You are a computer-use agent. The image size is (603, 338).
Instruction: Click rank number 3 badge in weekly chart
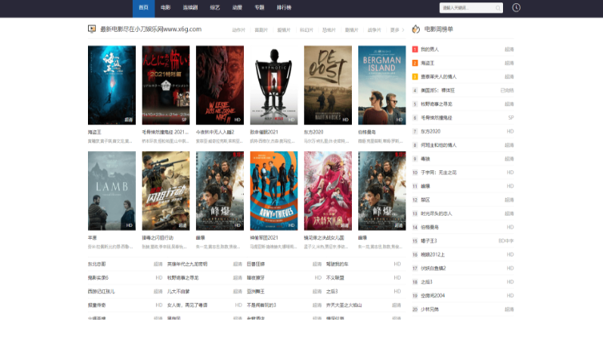415,77
